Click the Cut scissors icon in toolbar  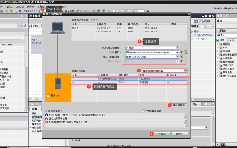pyautogui.click(x=7, y=11)
